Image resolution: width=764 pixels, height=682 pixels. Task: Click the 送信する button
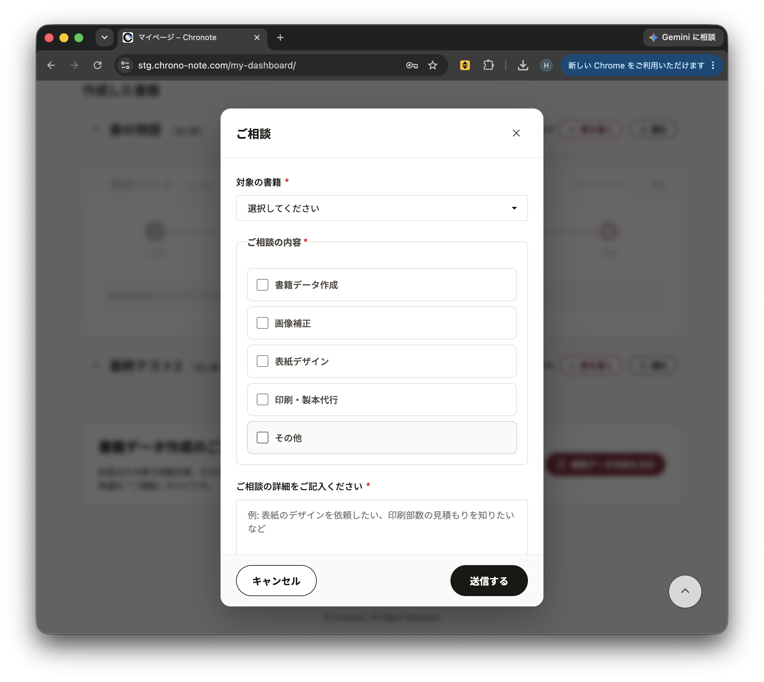click(x=489, y=581)
